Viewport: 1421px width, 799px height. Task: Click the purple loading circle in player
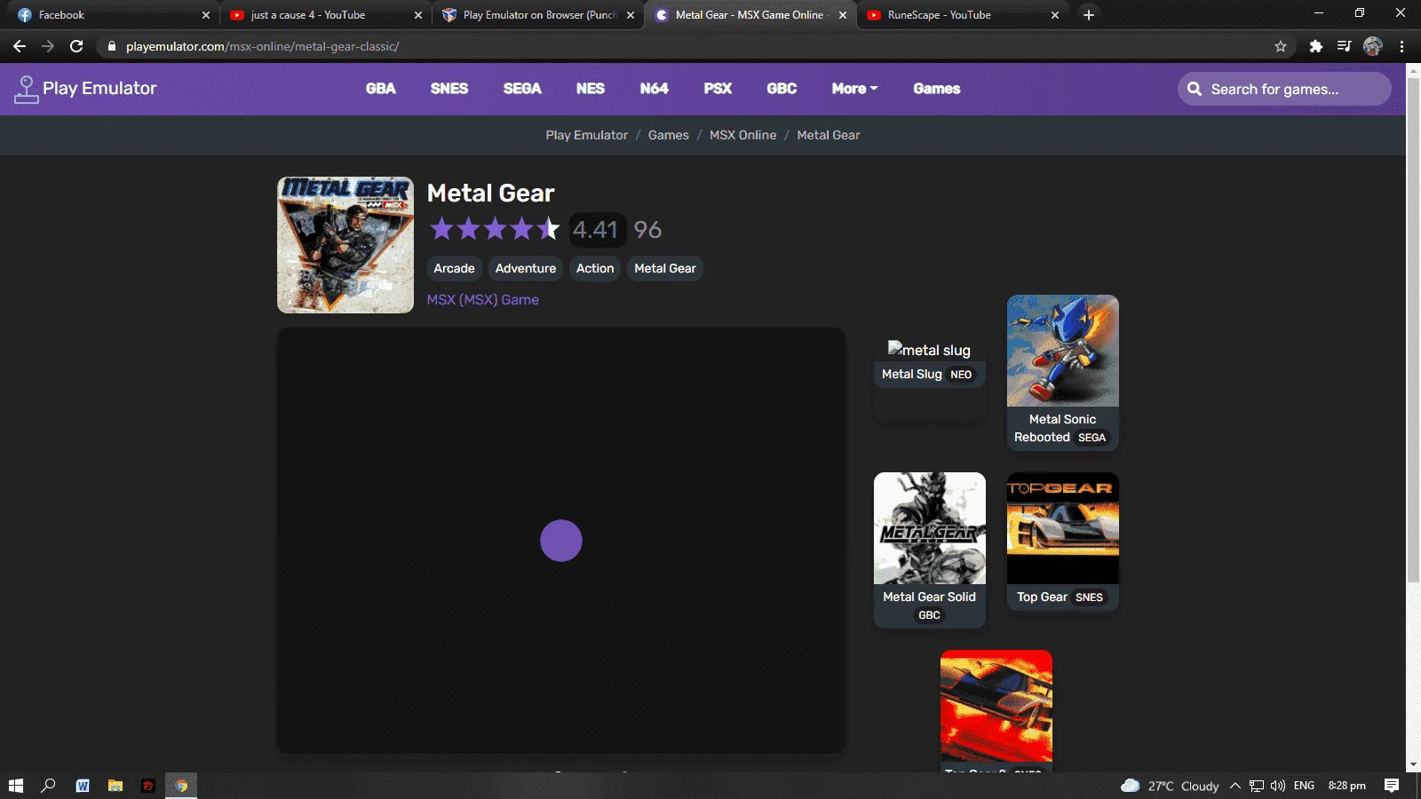pyautogui.click(x=561, y=541)
